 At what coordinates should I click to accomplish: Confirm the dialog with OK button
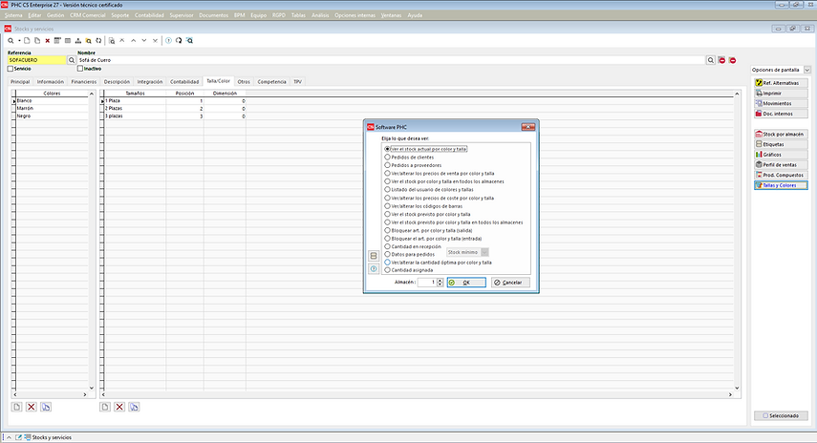(x=466, y=283)
